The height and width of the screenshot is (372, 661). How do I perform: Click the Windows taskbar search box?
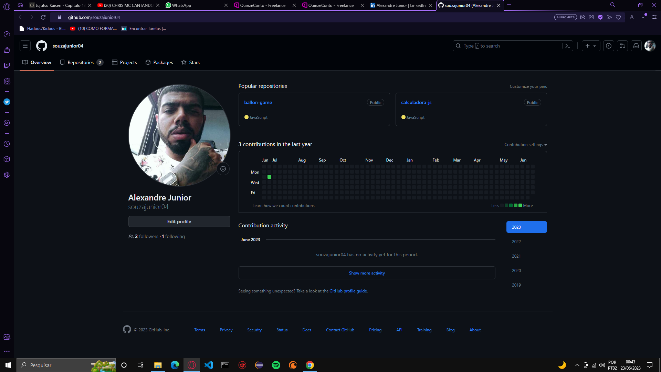(66, 365)
